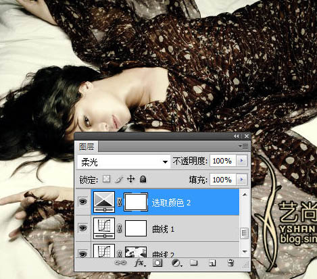317x279 pixels.
Task: Open the 柔光 blend mode dropdown
Action: click(x=124, y=161)
